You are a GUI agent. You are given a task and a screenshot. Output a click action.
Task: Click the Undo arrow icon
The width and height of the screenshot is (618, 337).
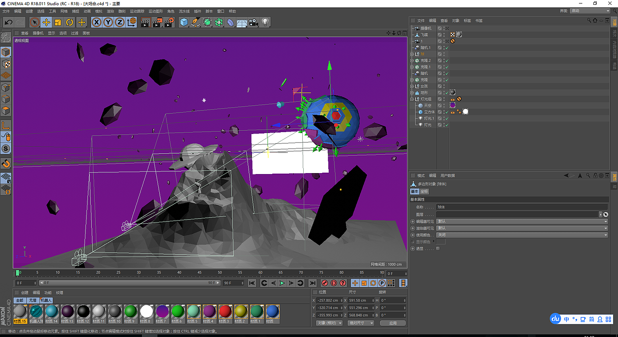(x=8, y=22)
